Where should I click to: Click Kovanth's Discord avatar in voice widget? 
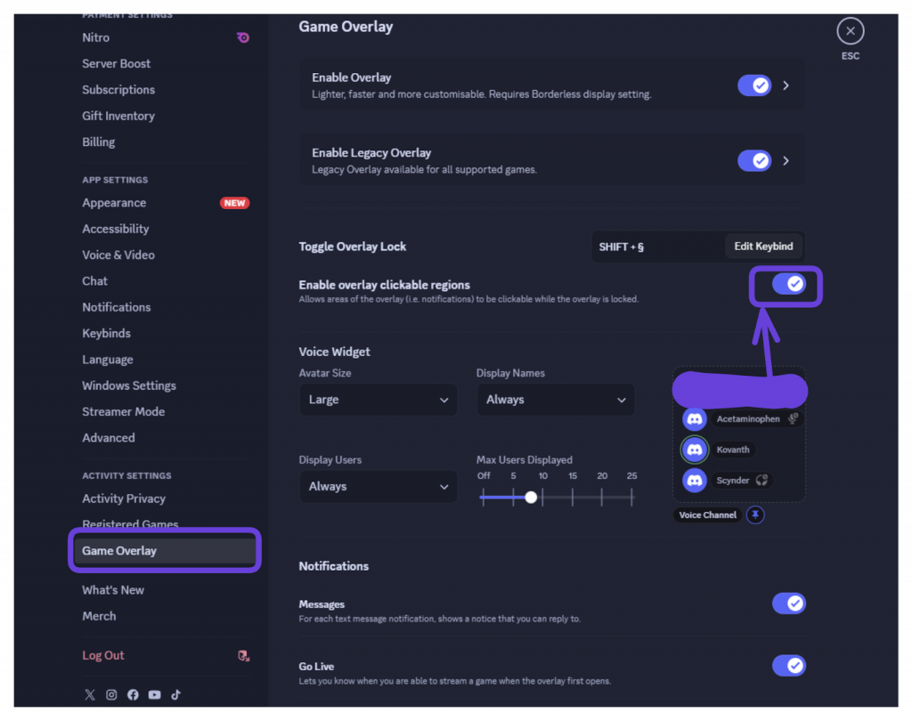pos(695,450)
